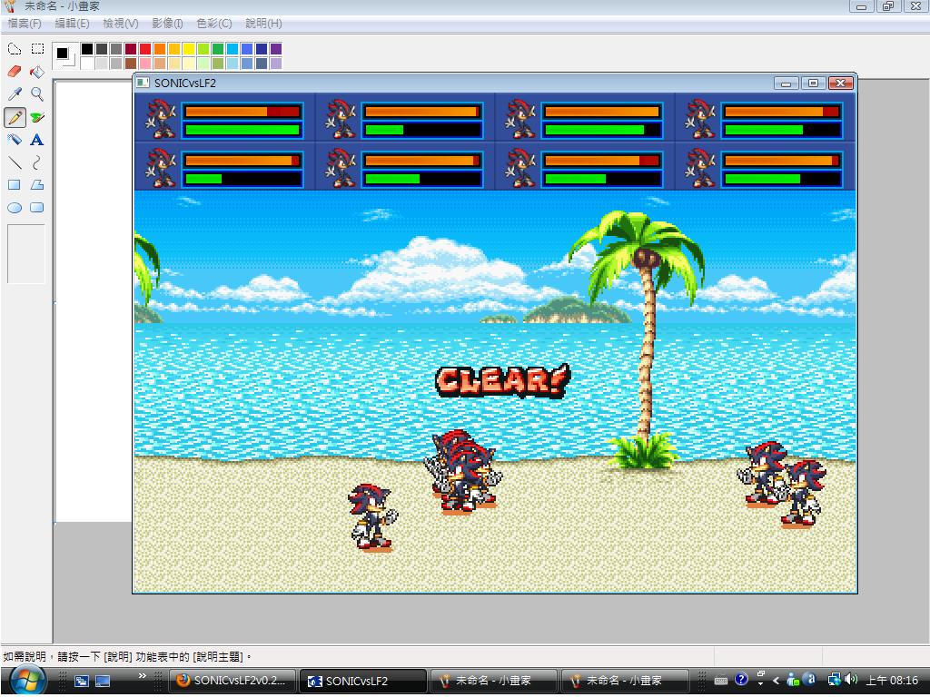This screenshot has width=930, height=697.
Task: Select the Polygon shape tool
Action: (37, 185)
